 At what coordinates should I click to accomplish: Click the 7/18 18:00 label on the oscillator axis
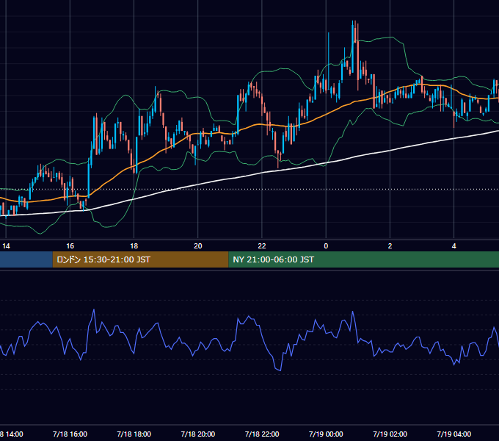coord(134,434)
